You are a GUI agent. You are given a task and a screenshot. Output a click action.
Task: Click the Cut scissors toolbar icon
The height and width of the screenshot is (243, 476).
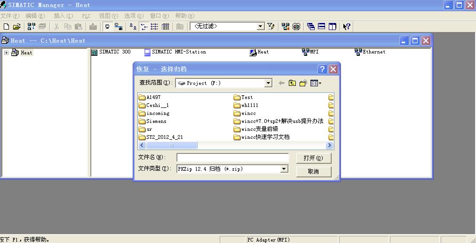click(x=56, y=27)
